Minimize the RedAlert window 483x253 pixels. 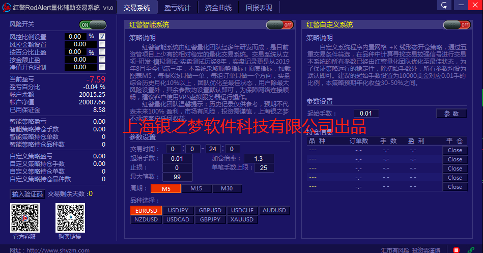458,6
